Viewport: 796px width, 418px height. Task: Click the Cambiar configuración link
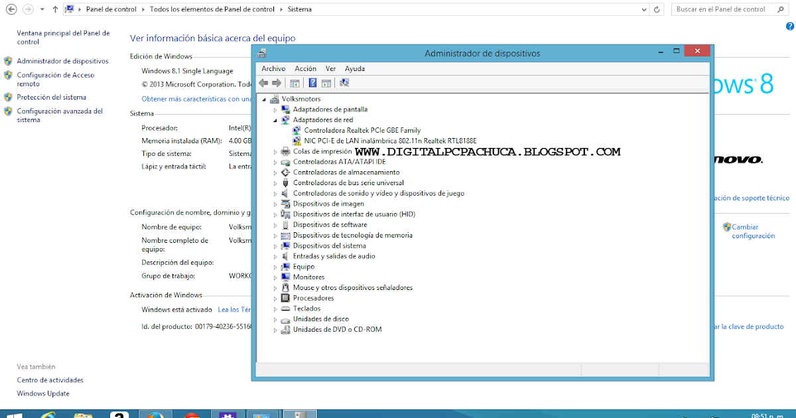754,232
